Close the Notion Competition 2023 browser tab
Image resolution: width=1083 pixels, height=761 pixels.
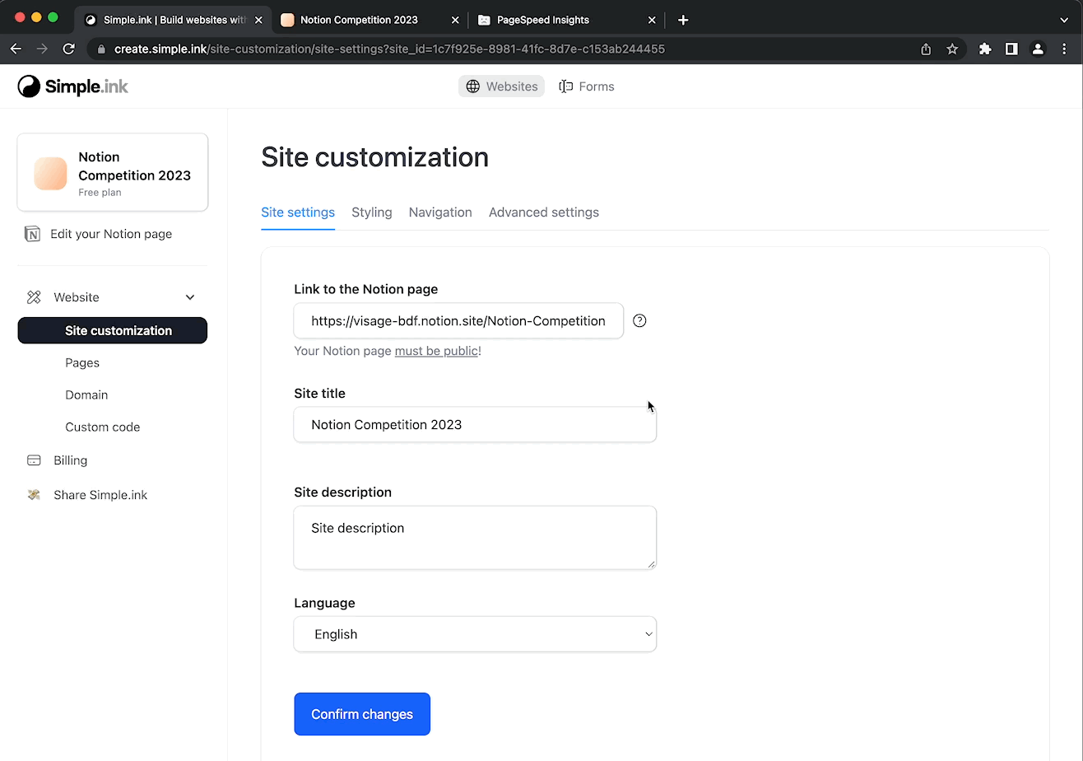tap(455, 20)
